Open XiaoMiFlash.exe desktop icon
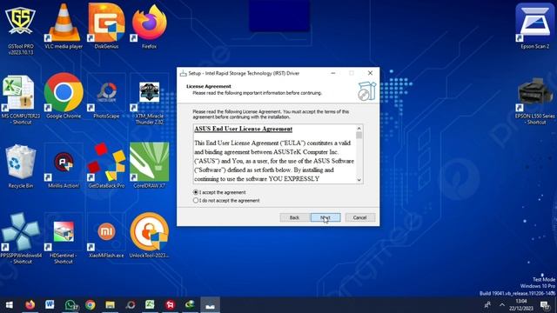 [x=106, y=235]
